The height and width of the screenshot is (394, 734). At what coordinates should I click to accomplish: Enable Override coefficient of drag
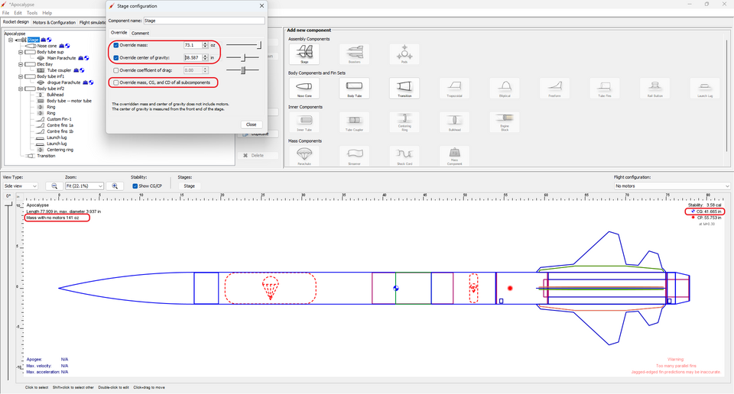(116, 70)
